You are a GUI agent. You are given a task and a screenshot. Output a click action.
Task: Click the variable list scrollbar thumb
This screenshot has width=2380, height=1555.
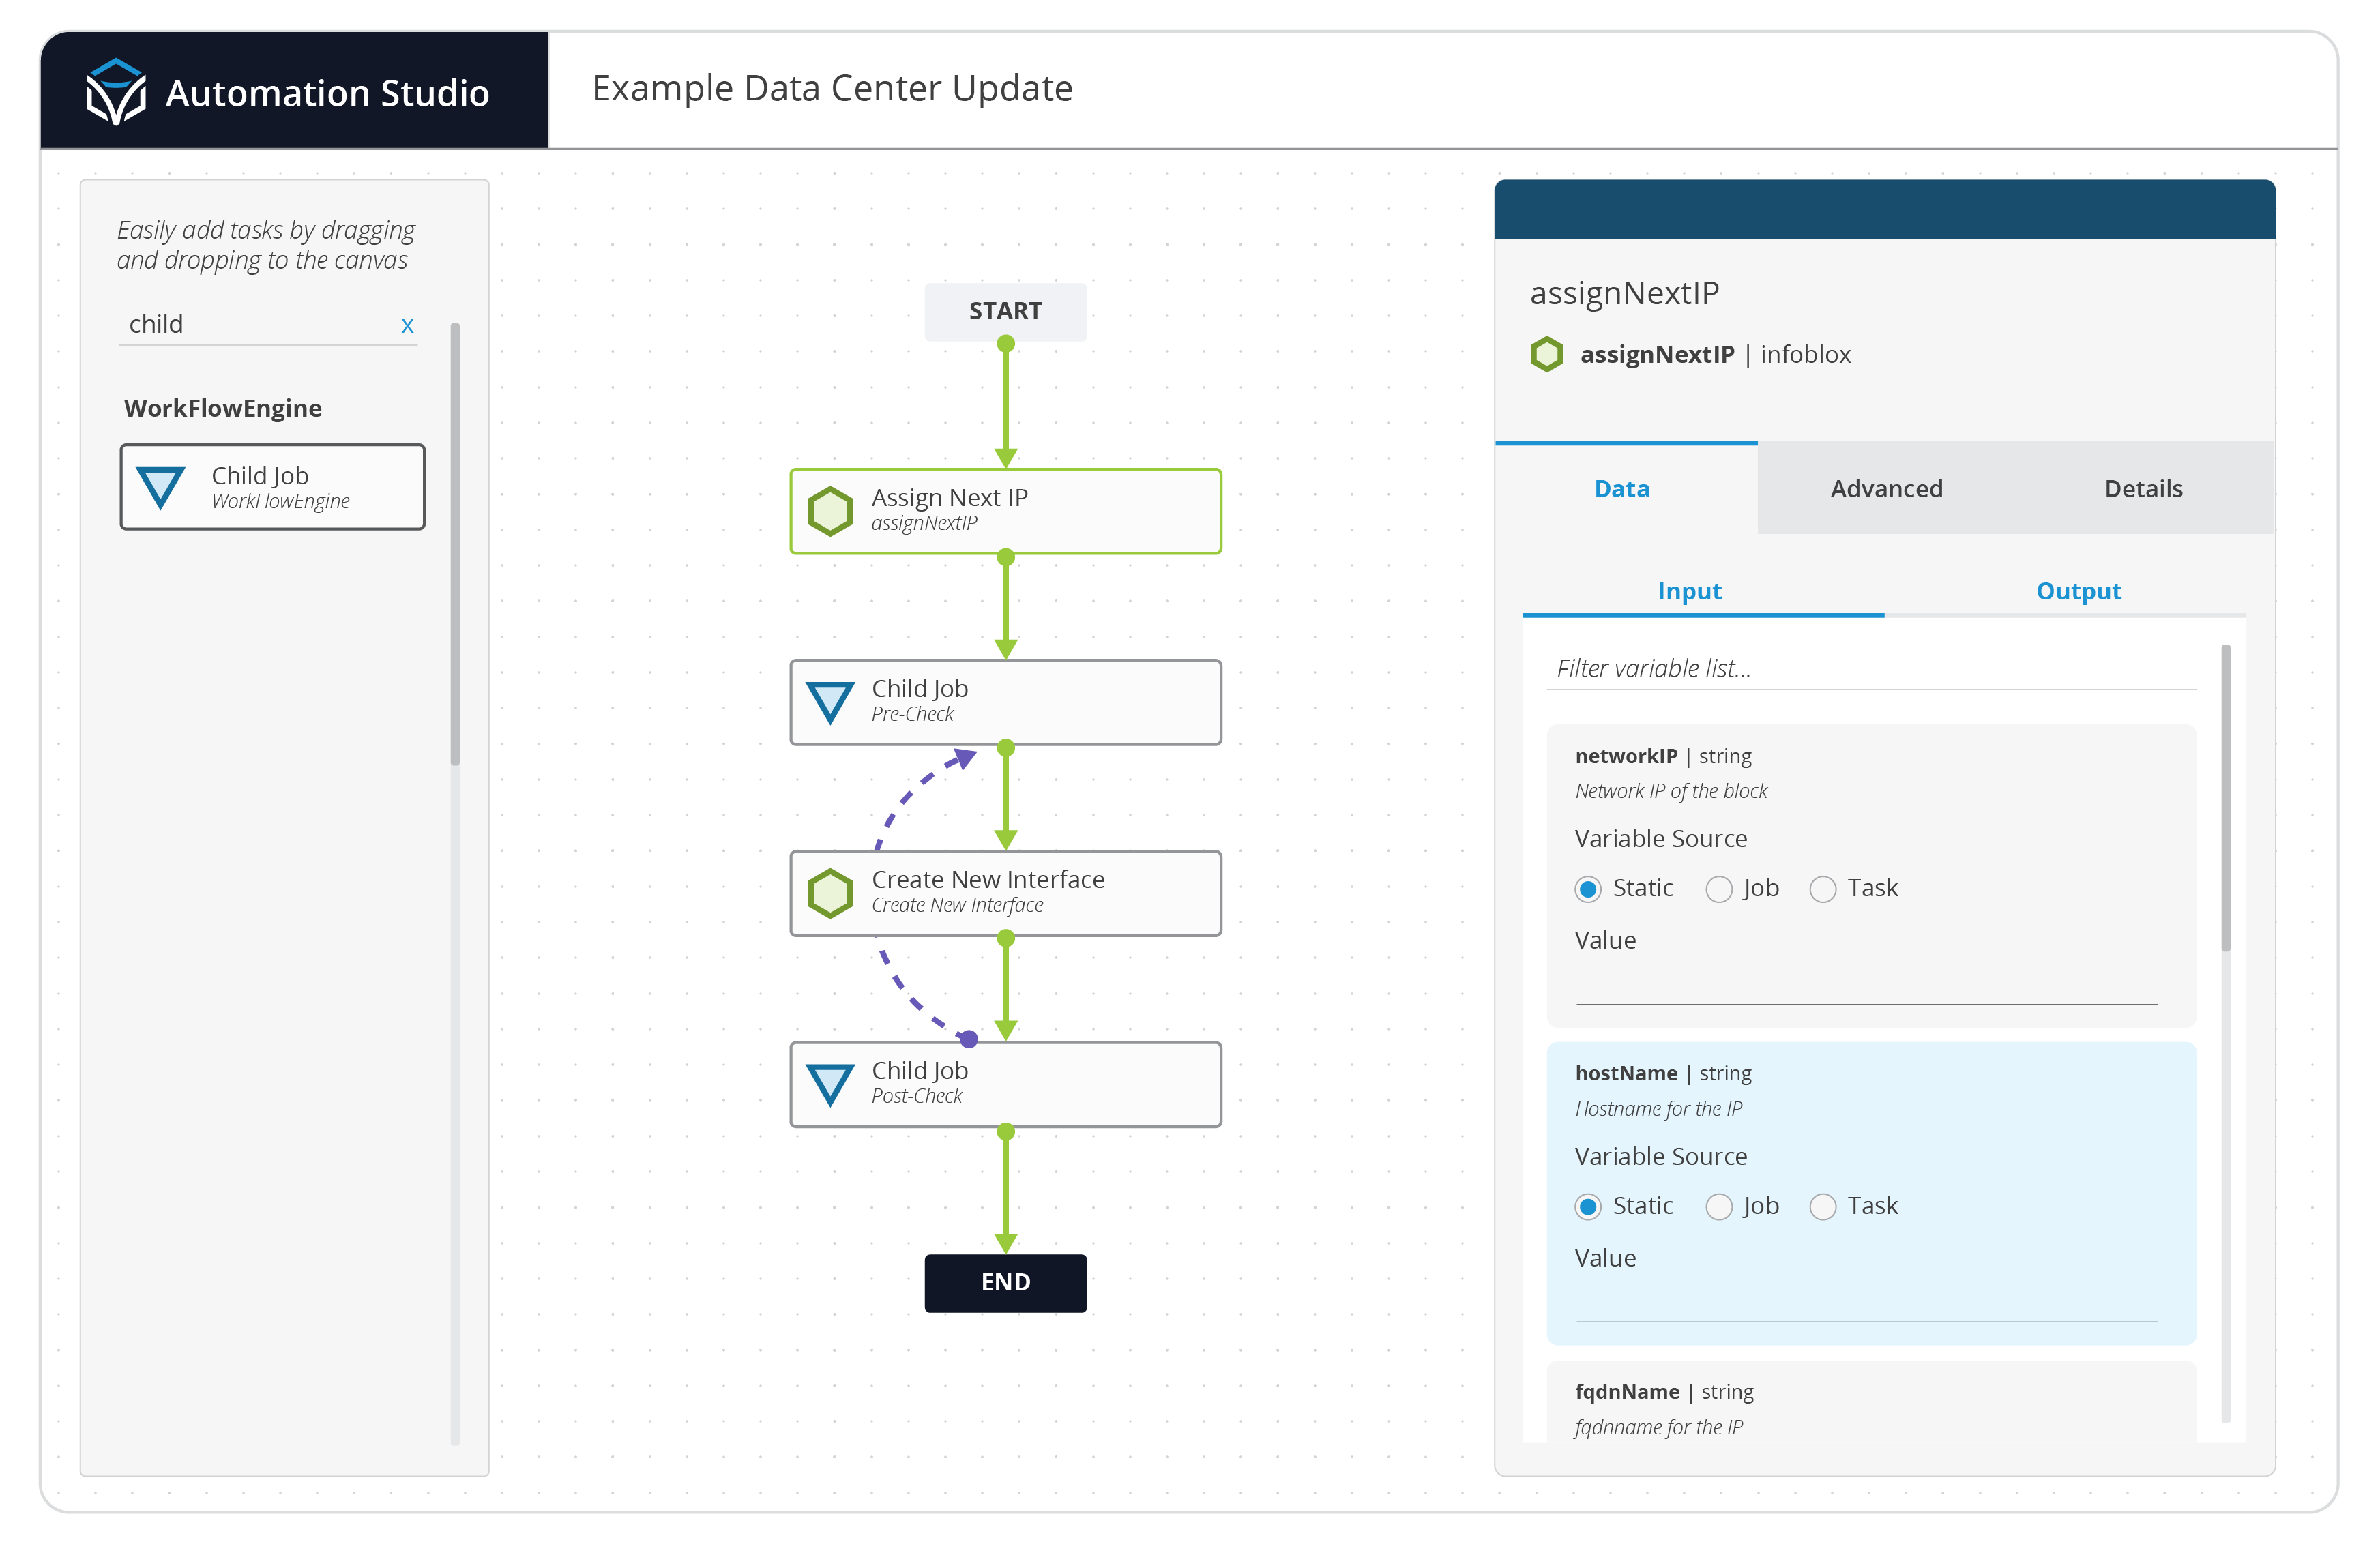click(x=2225, y=797)
